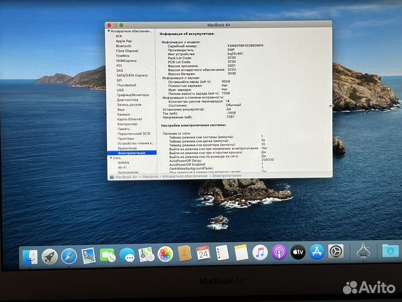
Task: Select Камера sidebar entry
Action: click(x=123, y=115)
